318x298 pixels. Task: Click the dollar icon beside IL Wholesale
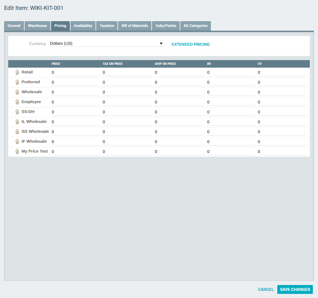click(17, 122)
